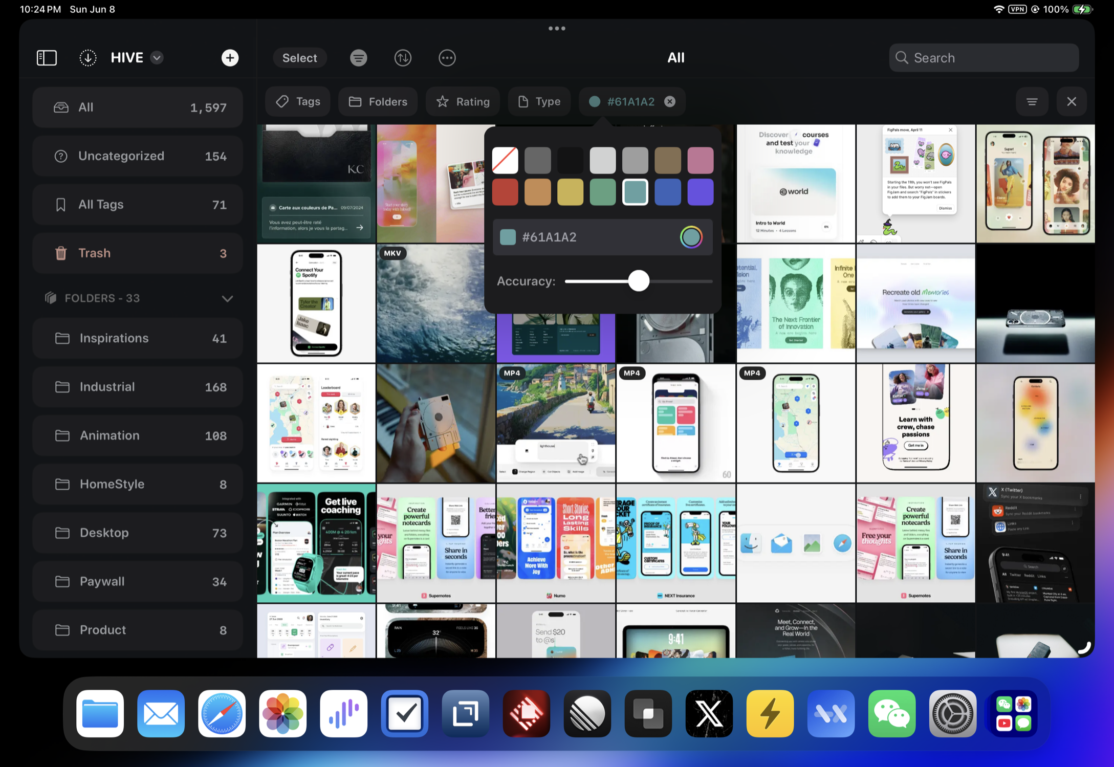This screenshot has width=1114, height=767.
Task: Pick the orange color swatch
Action: pos(538,192)
